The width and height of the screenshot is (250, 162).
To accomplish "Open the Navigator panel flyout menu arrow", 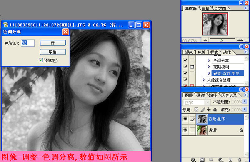I will pos(246,8).
